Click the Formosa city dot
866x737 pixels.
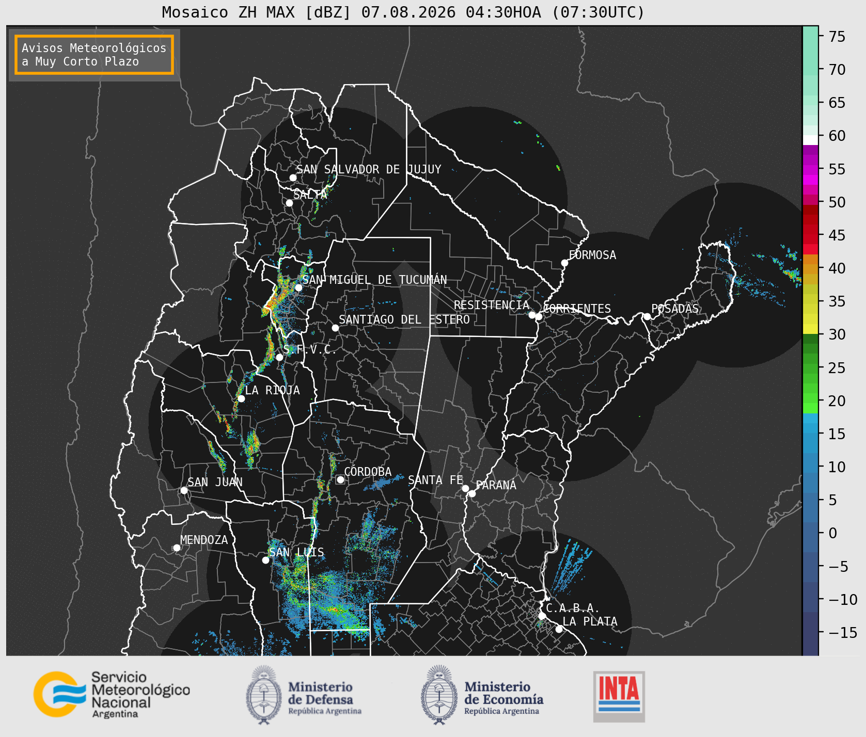pos(564,263)
